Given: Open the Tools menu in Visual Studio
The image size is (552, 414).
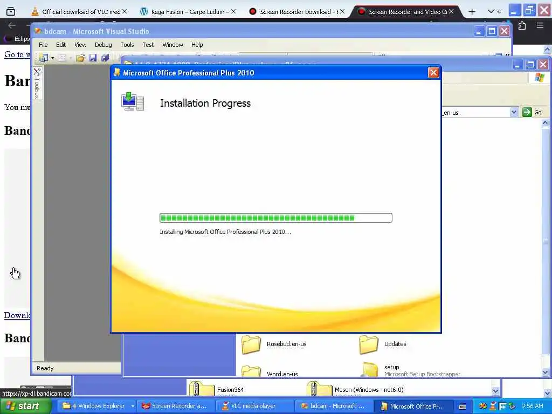Looking at the screenshot, I should 127,45.
